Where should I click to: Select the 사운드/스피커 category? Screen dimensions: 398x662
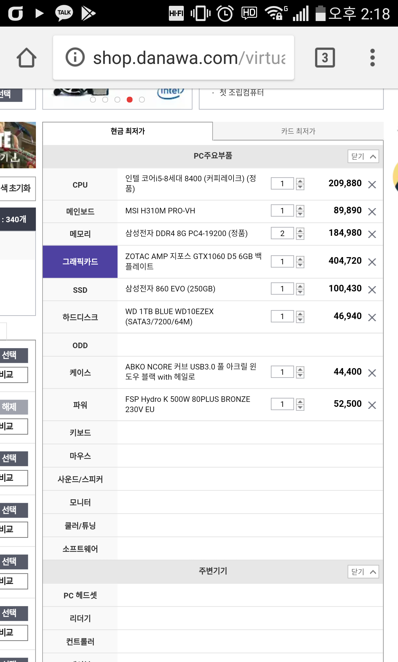(80, 479)
